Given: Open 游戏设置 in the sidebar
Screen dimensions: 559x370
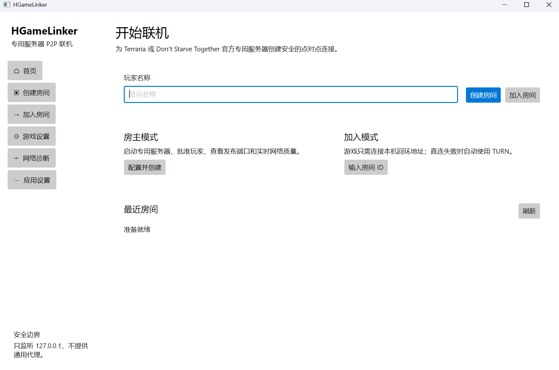Looking at the screenshot, I should 32,136.
